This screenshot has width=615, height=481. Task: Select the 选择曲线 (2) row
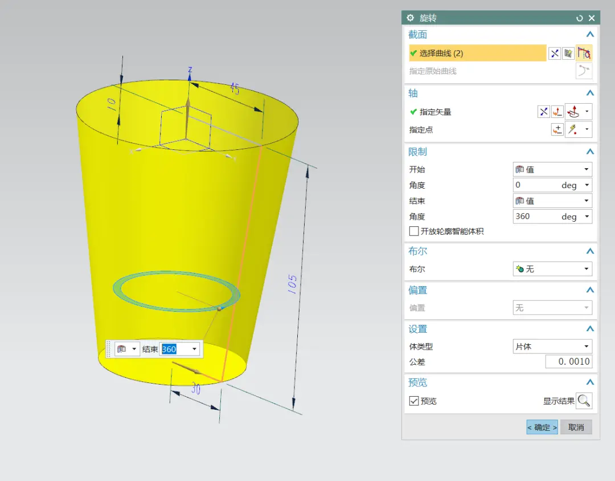477,53
